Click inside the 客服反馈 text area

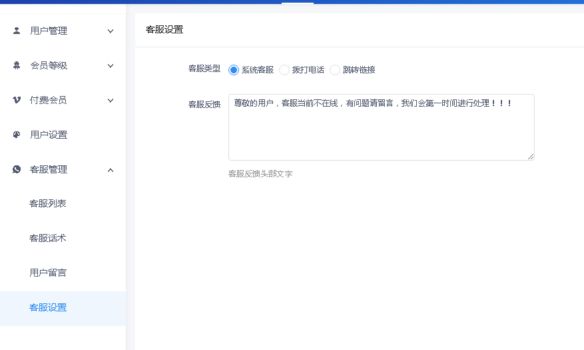(381, 130)
